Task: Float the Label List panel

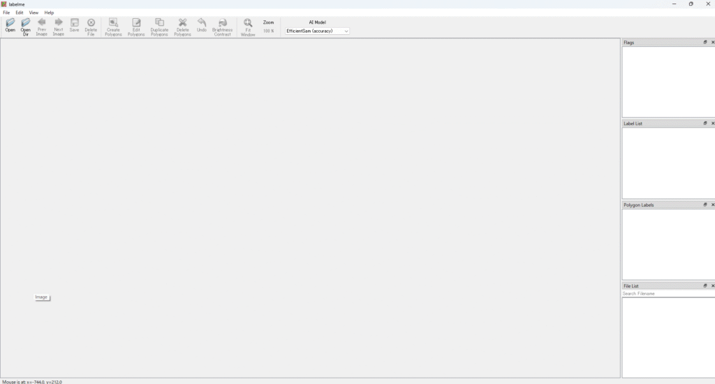Action: click(705, 124)
